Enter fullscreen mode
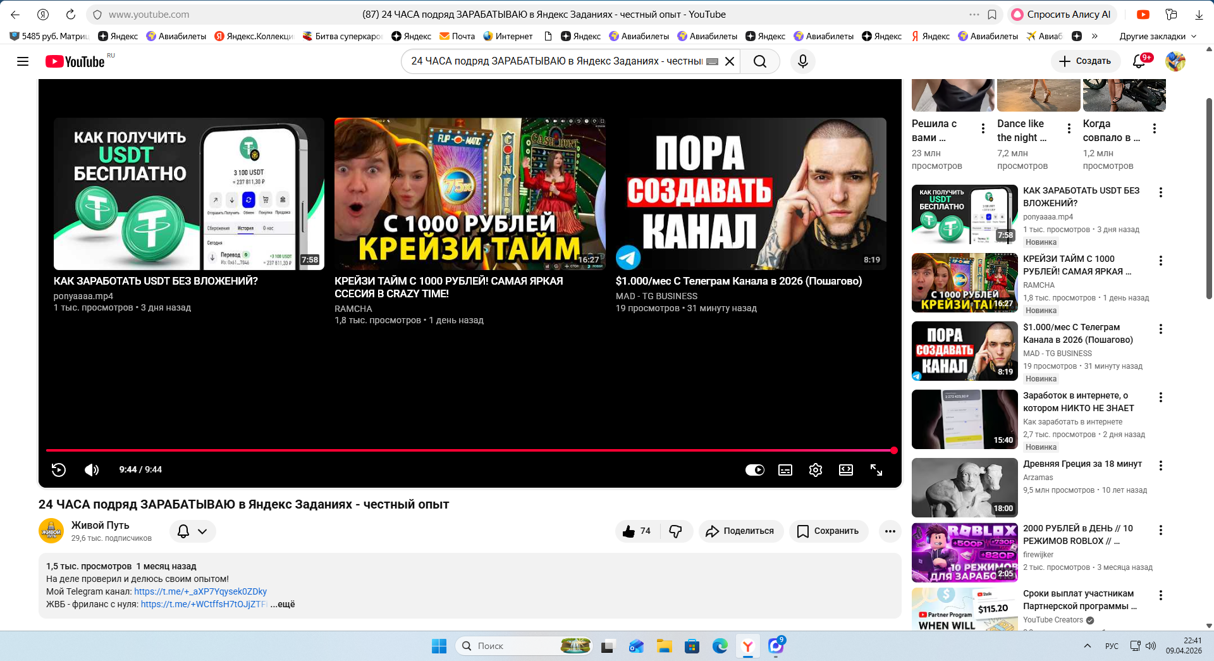The width and height of the screenshot is (1214, 661). (876, 470)
